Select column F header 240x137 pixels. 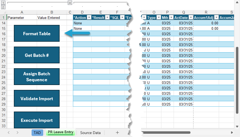tap(117, 12)
